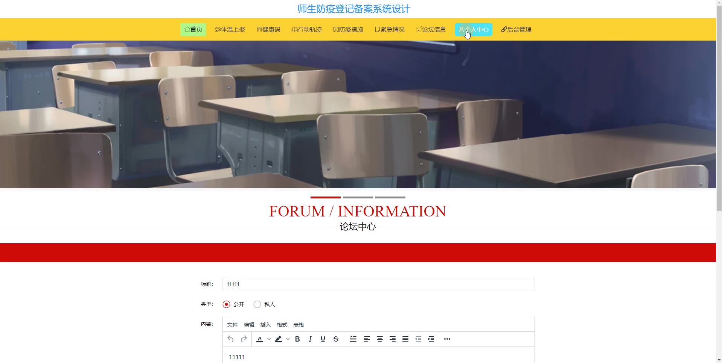Open the 编辑 editor menu
This screenshot has width=722, height=363.
click(249, 325)
